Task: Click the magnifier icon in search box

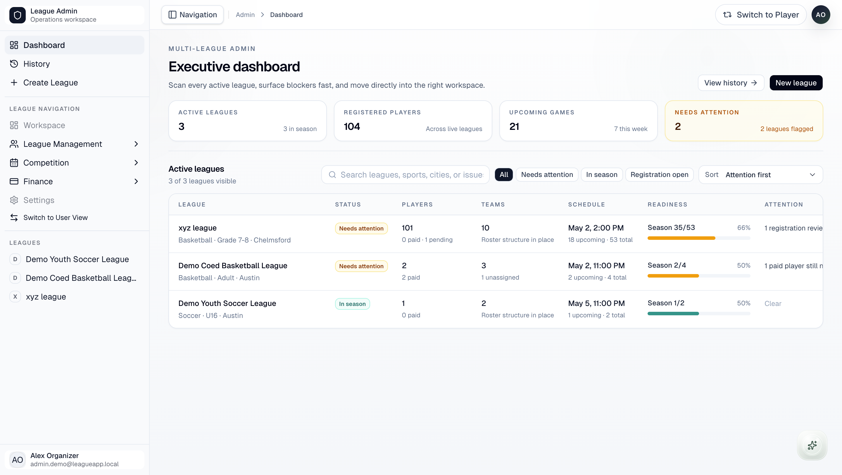Action: (332, 175)
